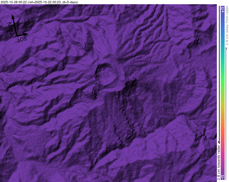
Task: Click the LOS label under the arrow
Action: tap(22, 39)
